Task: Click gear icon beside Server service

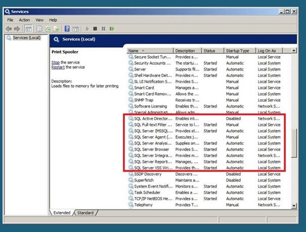Action: click(x=131, y=69)
